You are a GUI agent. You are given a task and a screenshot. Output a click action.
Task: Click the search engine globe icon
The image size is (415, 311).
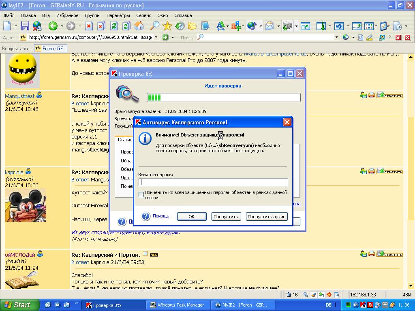click(x=345, y=38)
